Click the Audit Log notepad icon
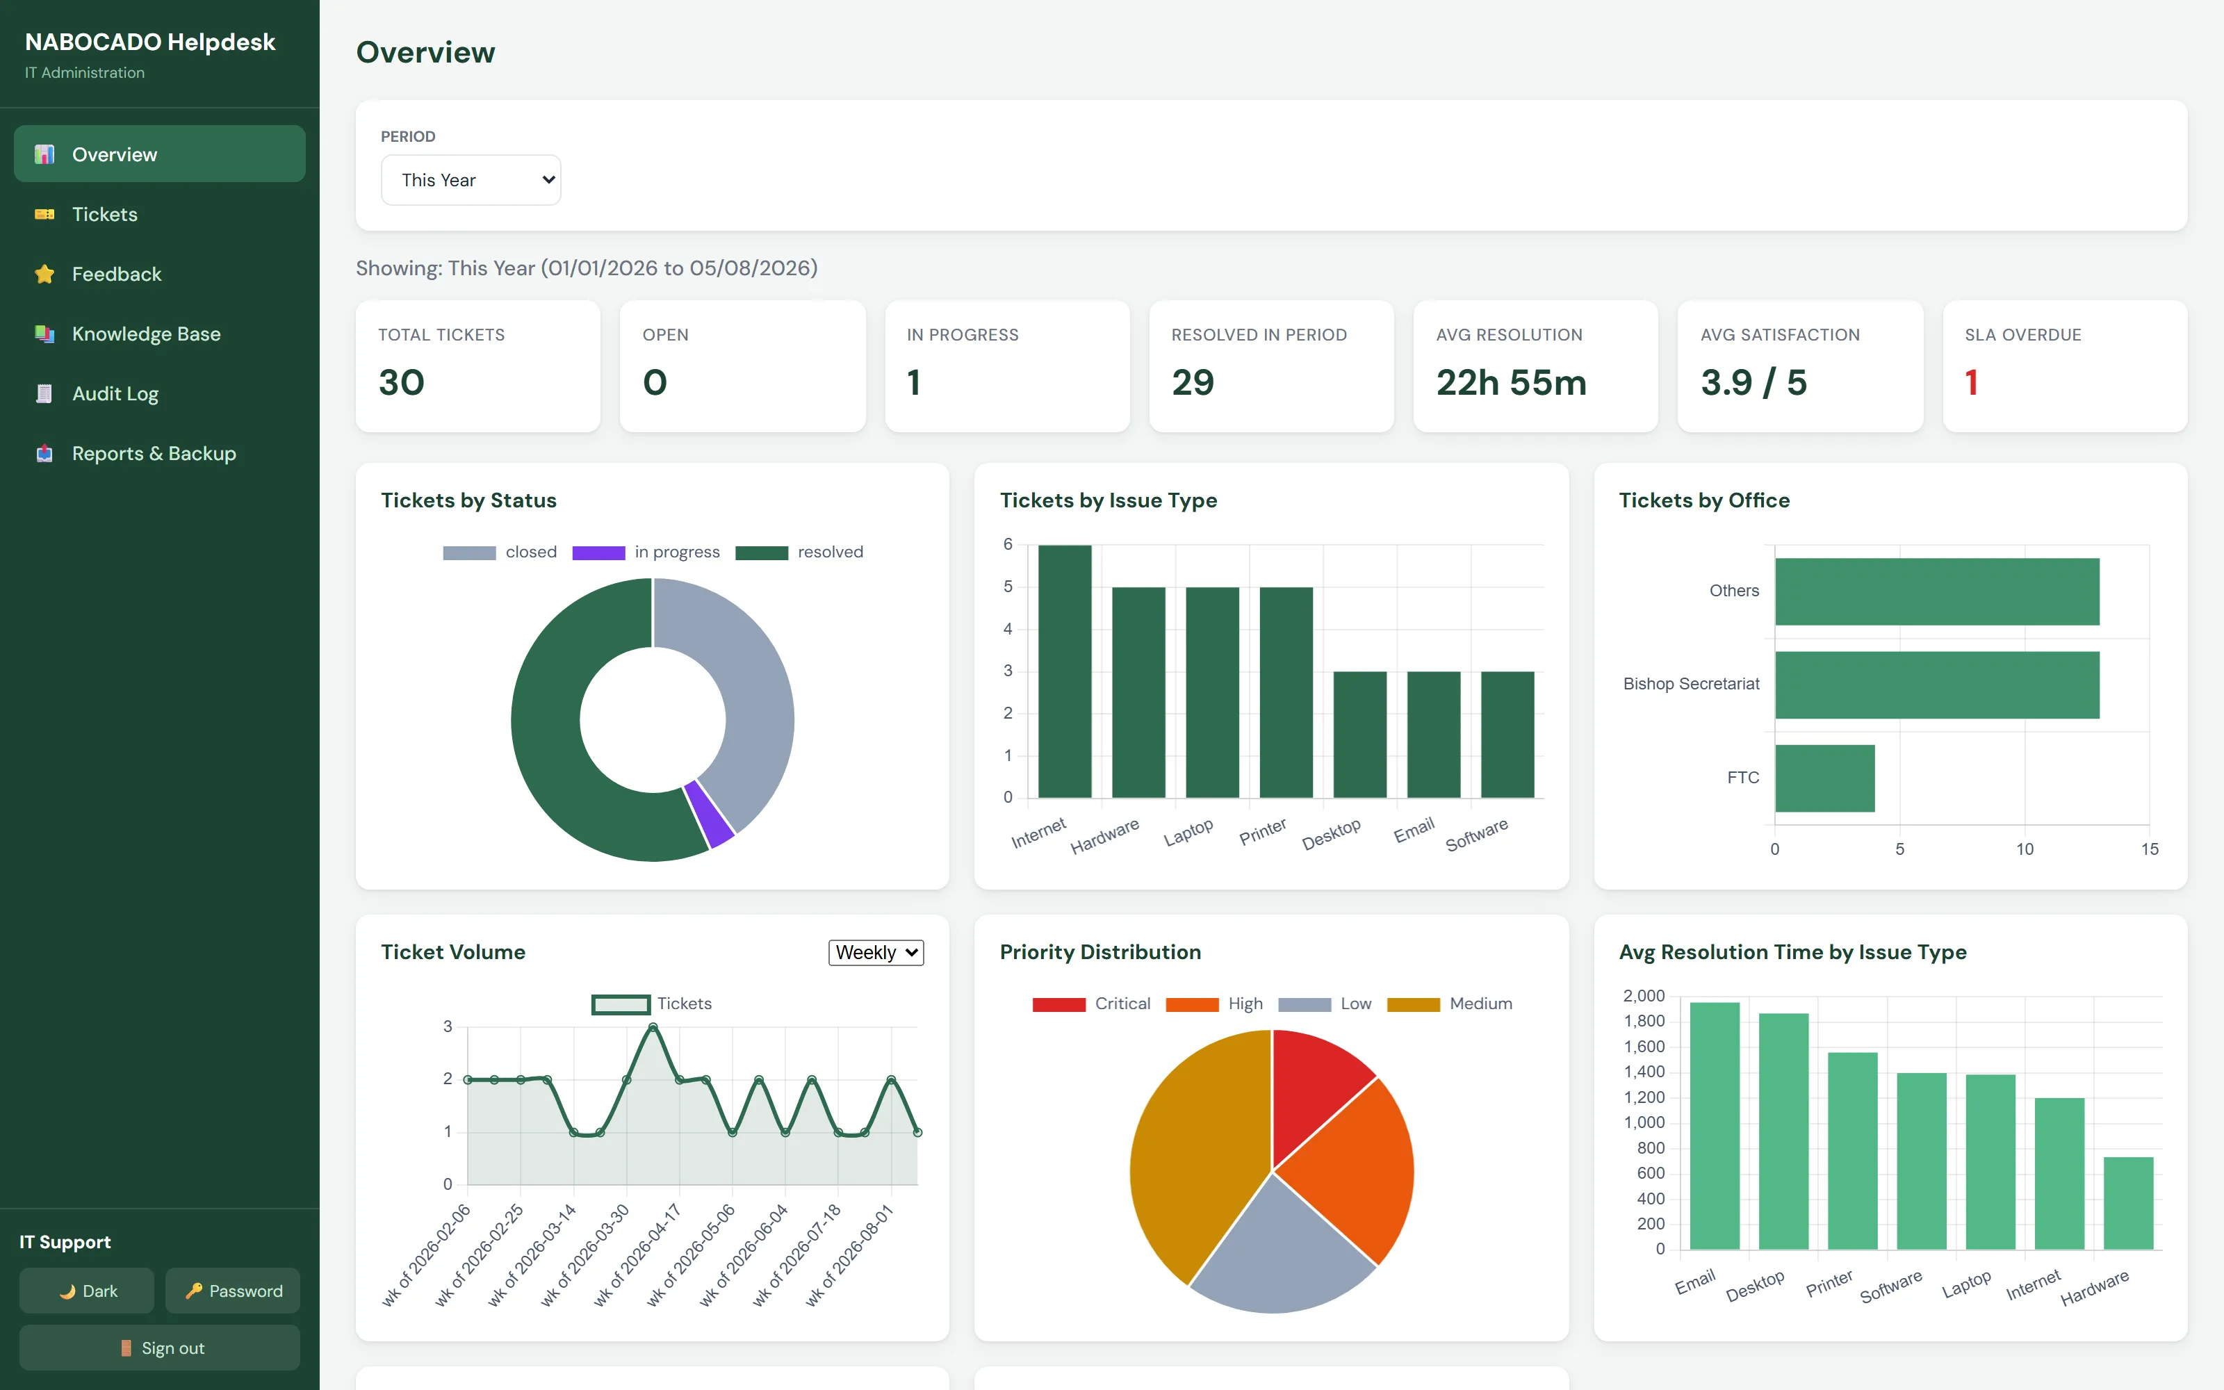 44,393
